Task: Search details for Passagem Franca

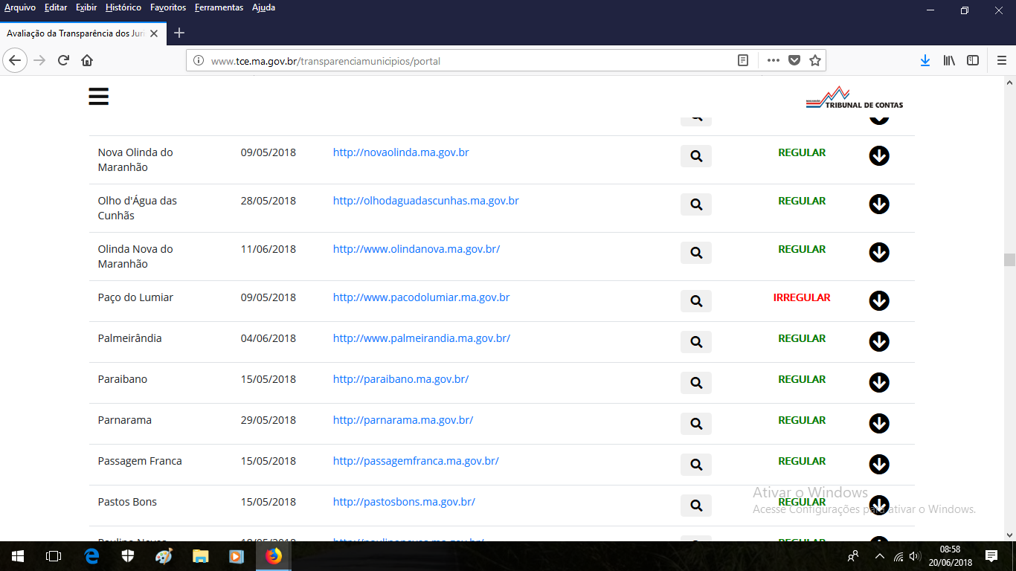Action: click(x=696, y=465)
